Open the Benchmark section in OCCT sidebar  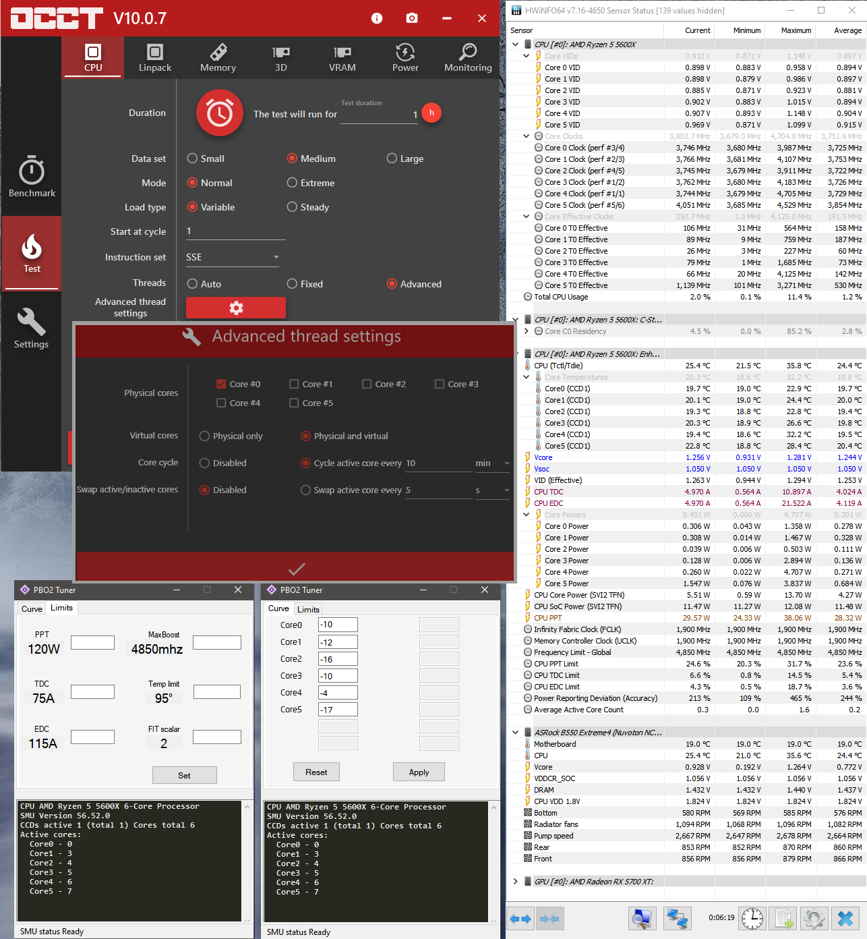[x=32, y=177]
